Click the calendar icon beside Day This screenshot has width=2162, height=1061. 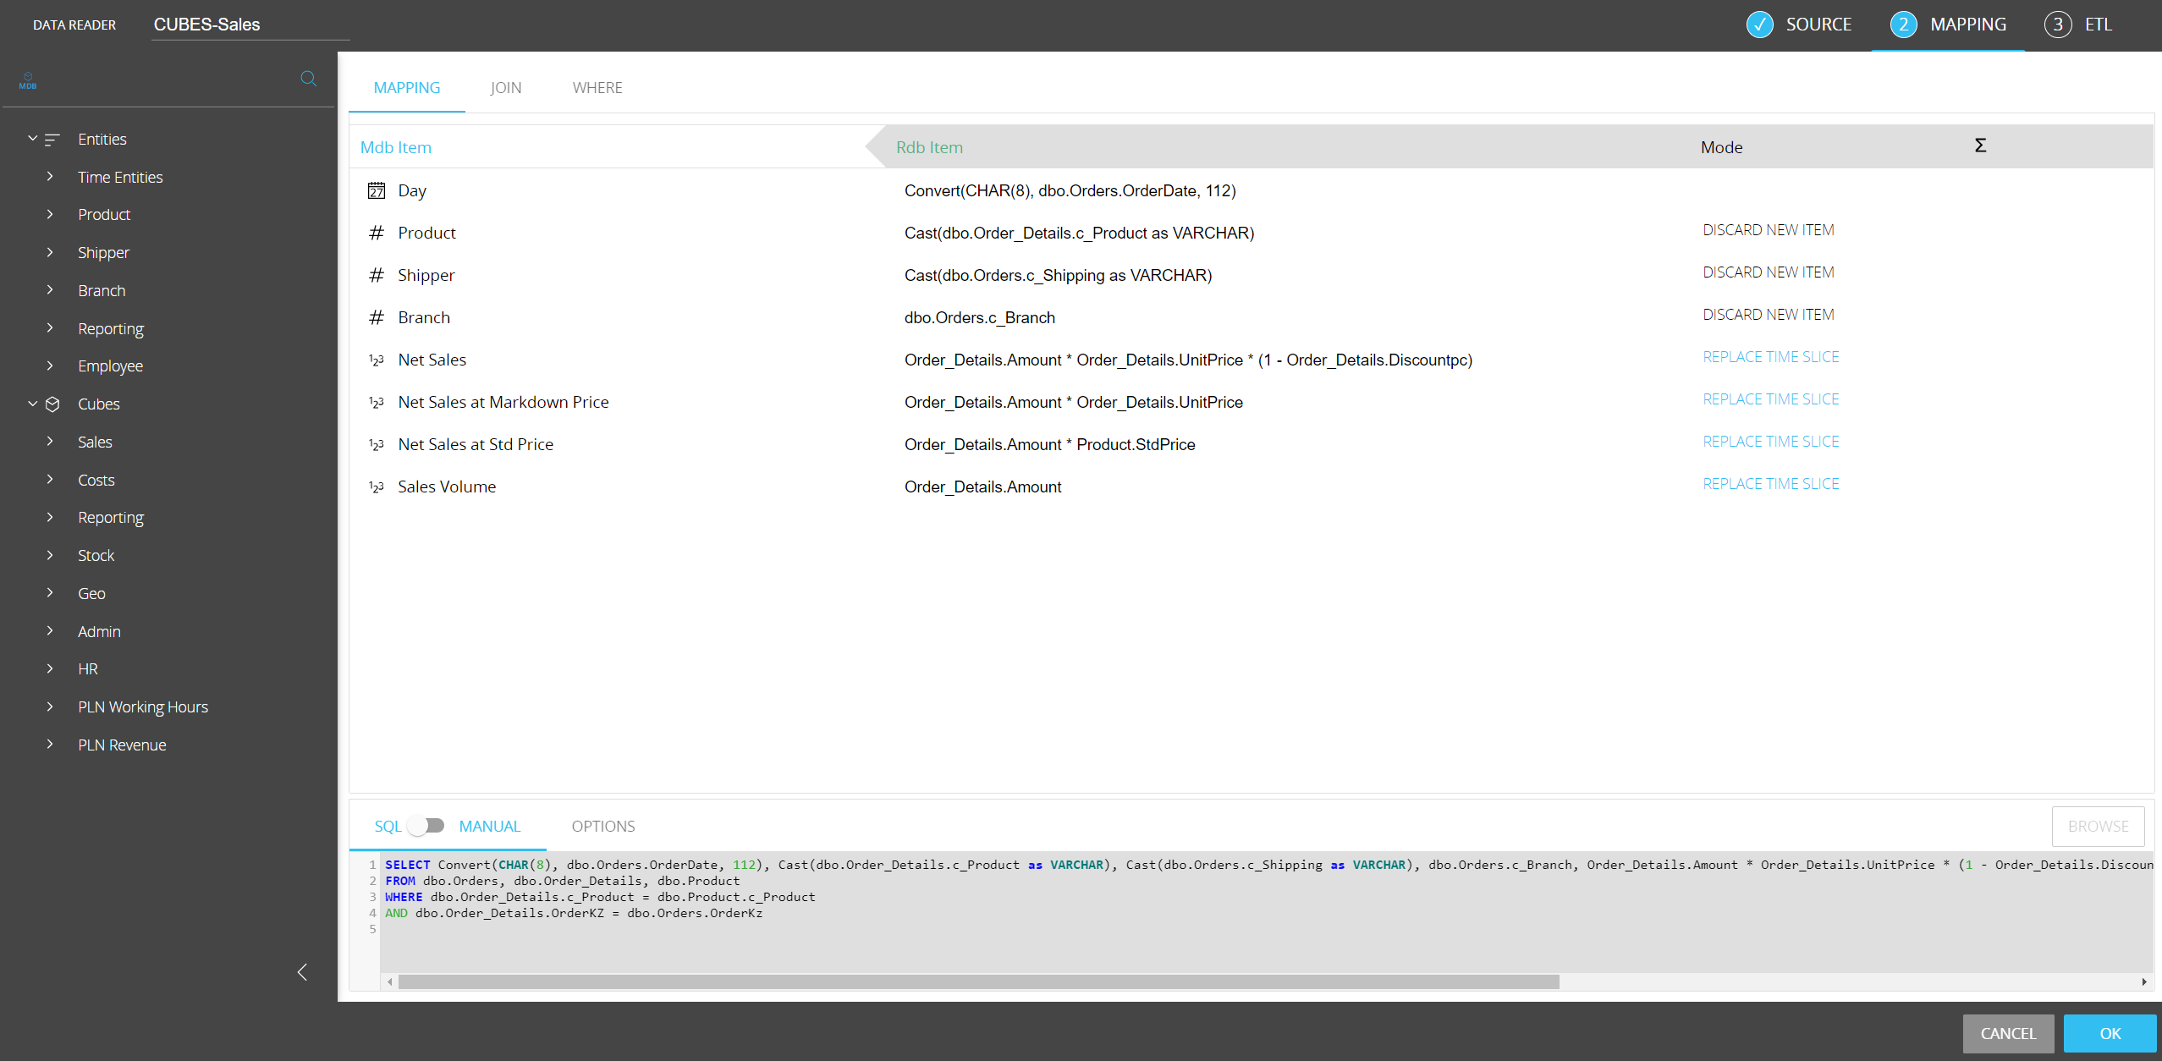point(377,190)
